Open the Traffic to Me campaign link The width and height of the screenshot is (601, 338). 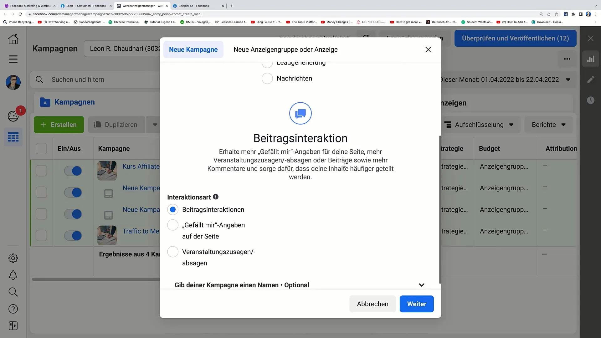[x=141, y=231]
